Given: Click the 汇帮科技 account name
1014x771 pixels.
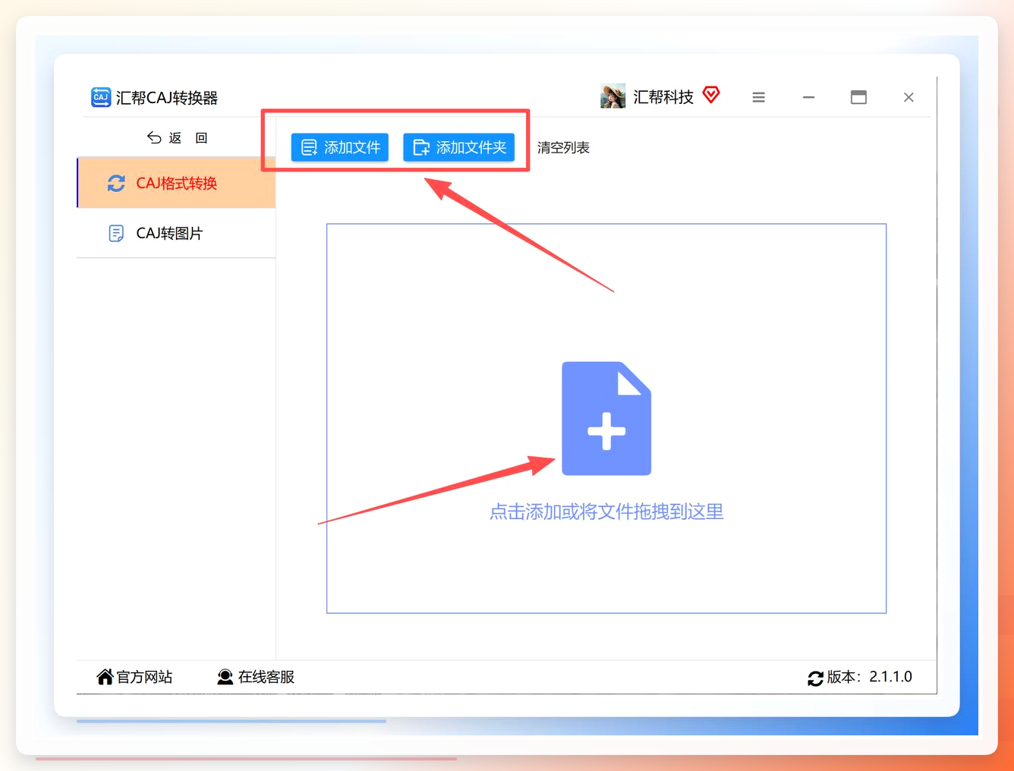Looking at the screenshot, I should 663,97.
